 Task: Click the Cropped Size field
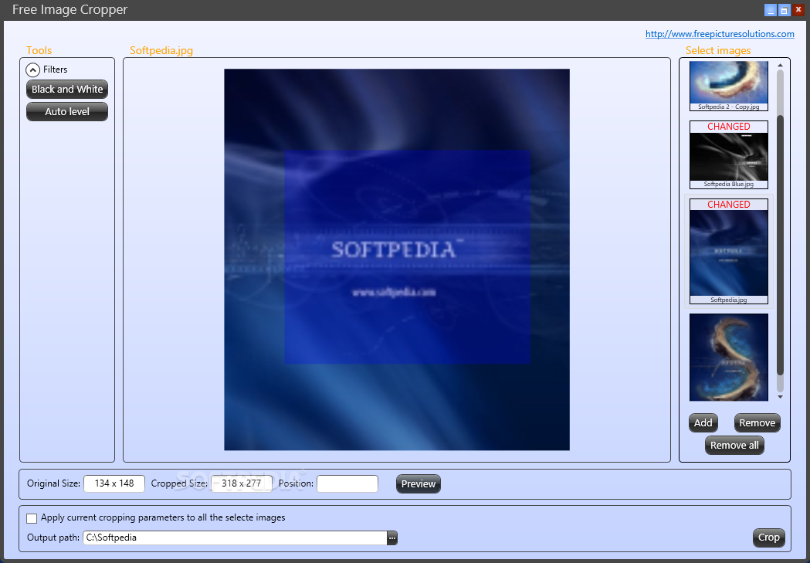click(x=241, y=483)
